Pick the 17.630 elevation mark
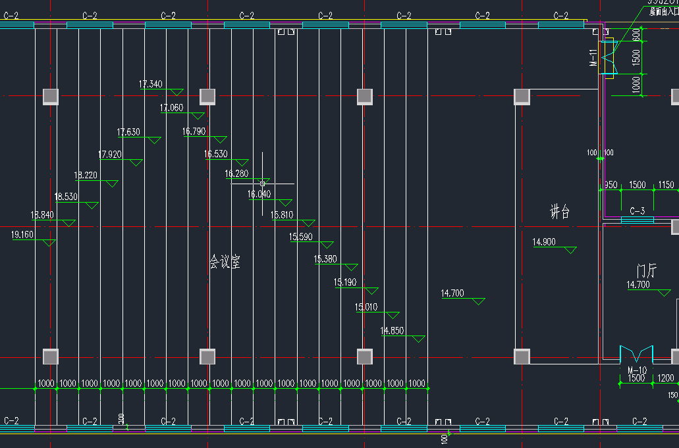 [128, 132]
